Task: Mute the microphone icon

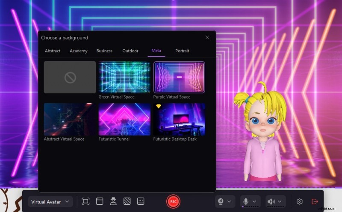Action: pyautogui.click(x=246, y=201)
